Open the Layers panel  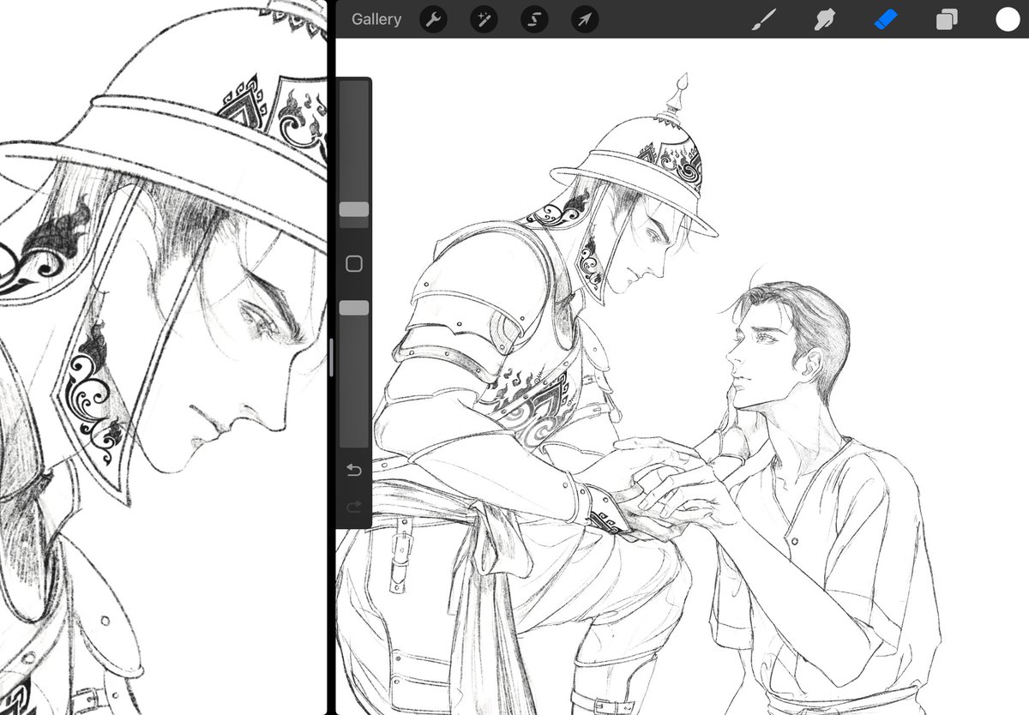click(x=947, y=19)
